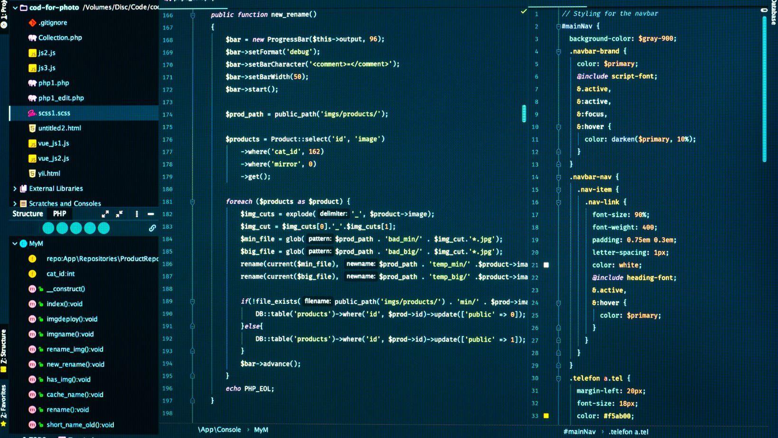Click white color swatch at line 21 gutter
The width and height of the screenshot is (778, 438).
546,265
